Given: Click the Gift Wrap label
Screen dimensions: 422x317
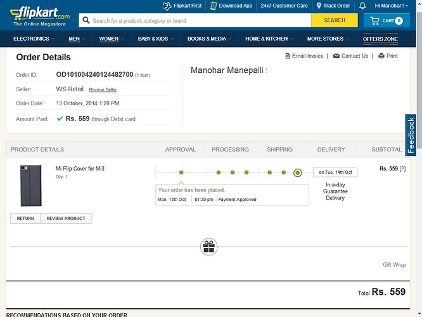Looking at the screenshot, I should (394, 265).
